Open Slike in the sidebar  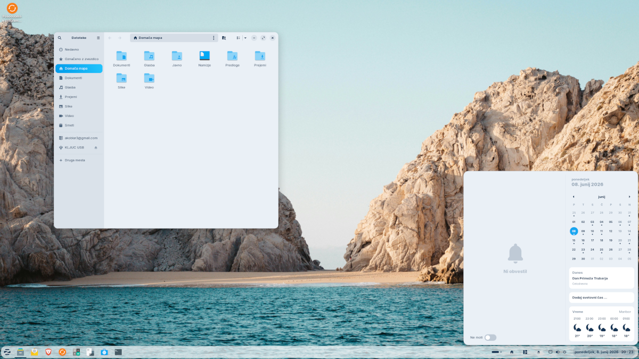(x=79, y=106)
